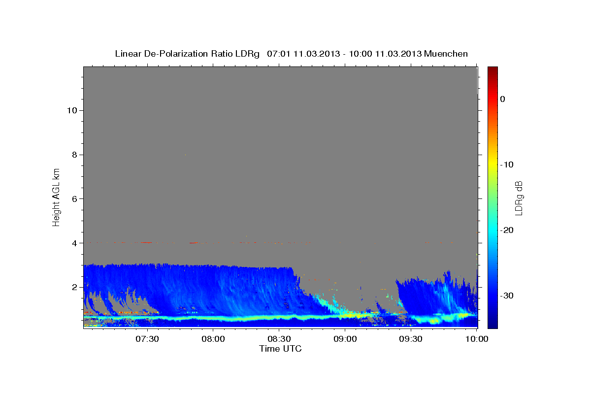Click the 08:30 time tick label
This screenshot has height=394, width=591.
(279, 339)
